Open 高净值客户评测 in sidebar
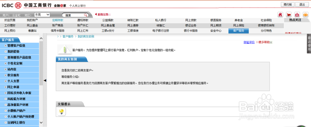Viewport: 311px width, 127px height. [18, 105]
